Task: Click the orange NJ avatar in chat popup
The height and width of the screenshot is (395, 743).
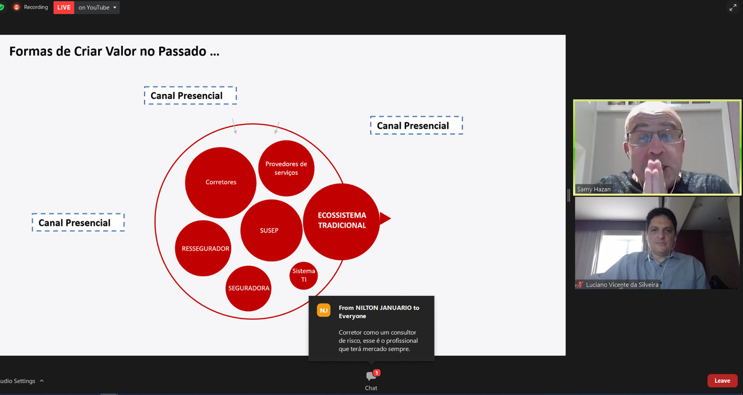Action: pyautogui.click(x=323, y=310)
